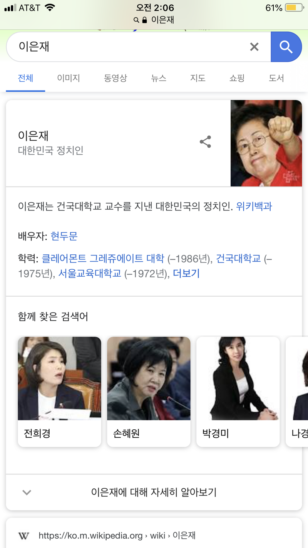Open the 건국대학교 education link

coord(238,259)
